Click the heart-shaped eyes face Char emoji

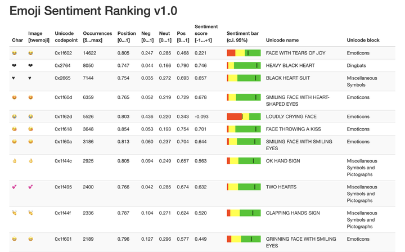15,97
